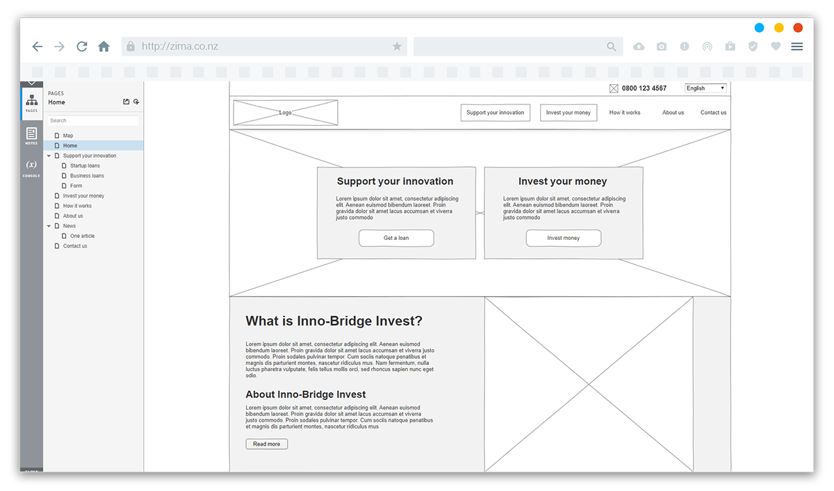Screen dimensions: 834x491
Task: Open the browser hamburger menu
Action: pyautogui.click(x=797, y=47)
